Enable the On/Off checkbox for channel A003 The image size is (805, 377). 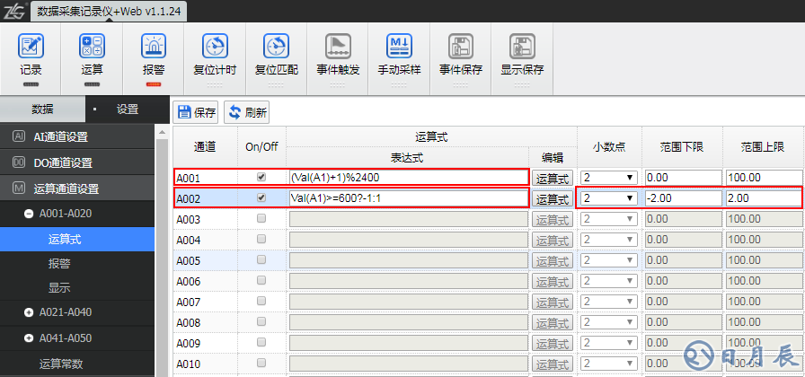point(261,218)
